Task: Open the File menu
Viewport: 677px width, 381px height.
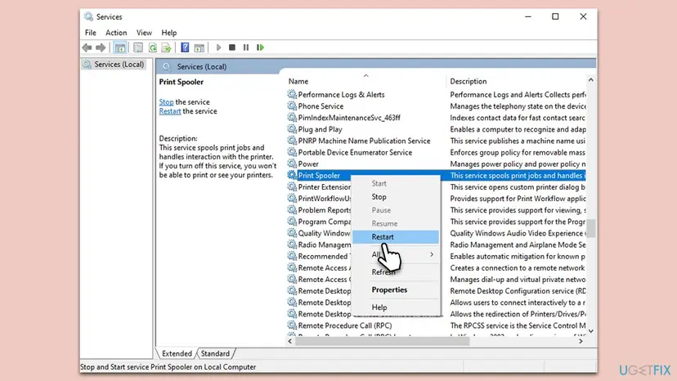Action: coord(91,33)
